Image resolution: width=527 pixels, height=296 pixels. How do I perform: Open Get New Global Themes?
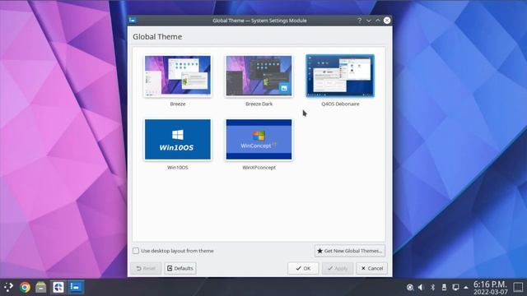(349, 251)
